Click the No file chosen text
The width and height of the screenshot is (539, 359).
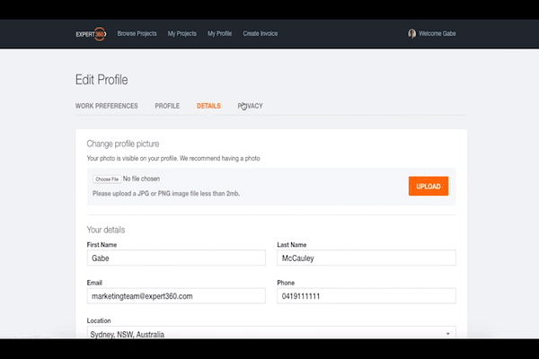[x=141, y=179]
